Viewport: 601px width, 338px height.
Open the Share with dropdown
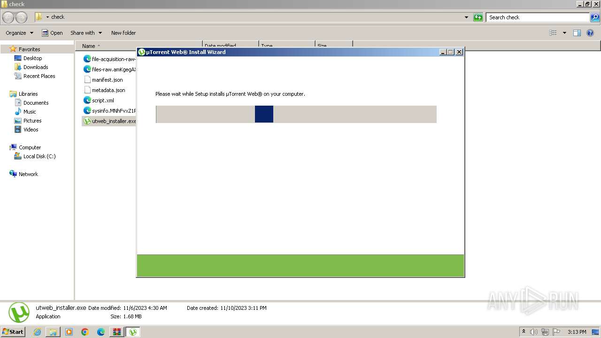point(86,33)
